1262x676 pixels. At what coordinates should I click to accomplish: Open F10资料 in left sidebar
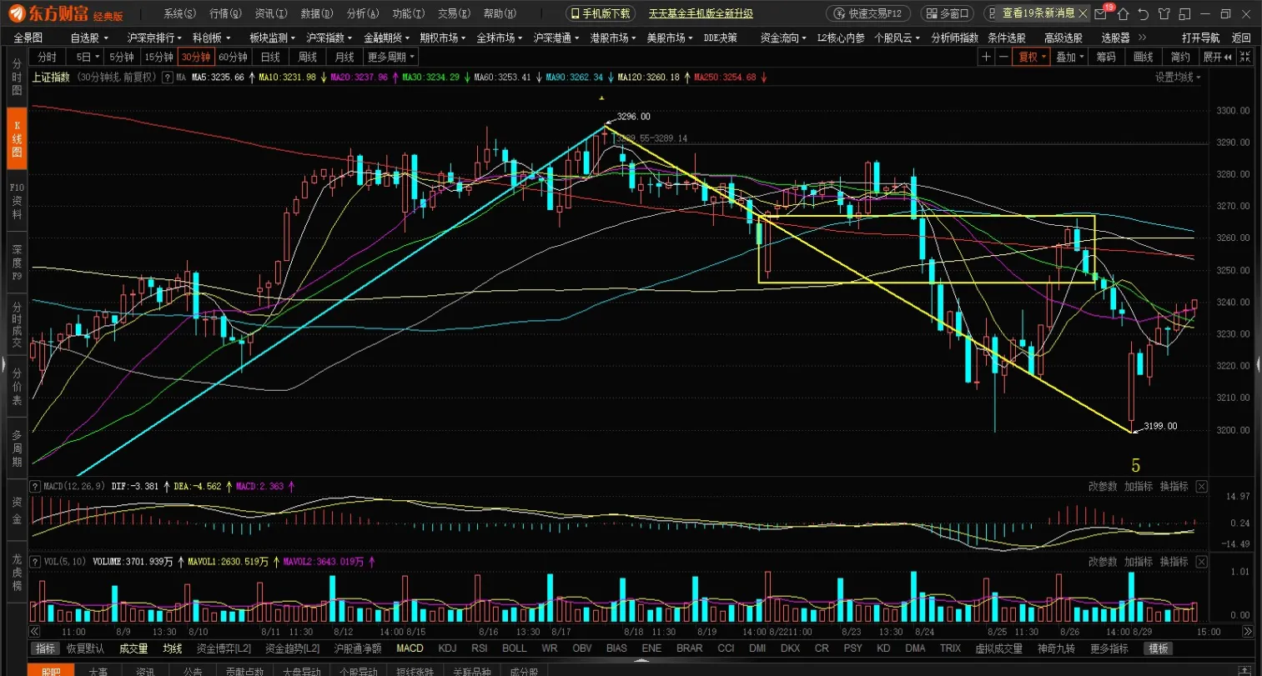point(17,201)
